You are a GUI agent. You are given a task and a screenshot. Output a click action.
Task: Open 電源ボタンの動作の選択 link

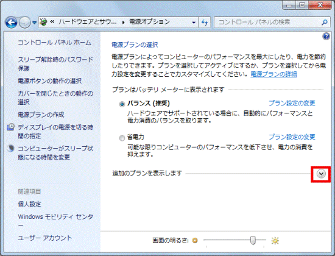pyautogui.click(x=50, y=81)
